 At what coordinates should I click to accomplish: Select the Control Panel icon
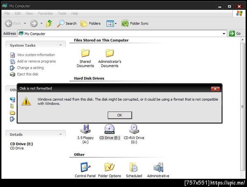click(x=85, y=167)
